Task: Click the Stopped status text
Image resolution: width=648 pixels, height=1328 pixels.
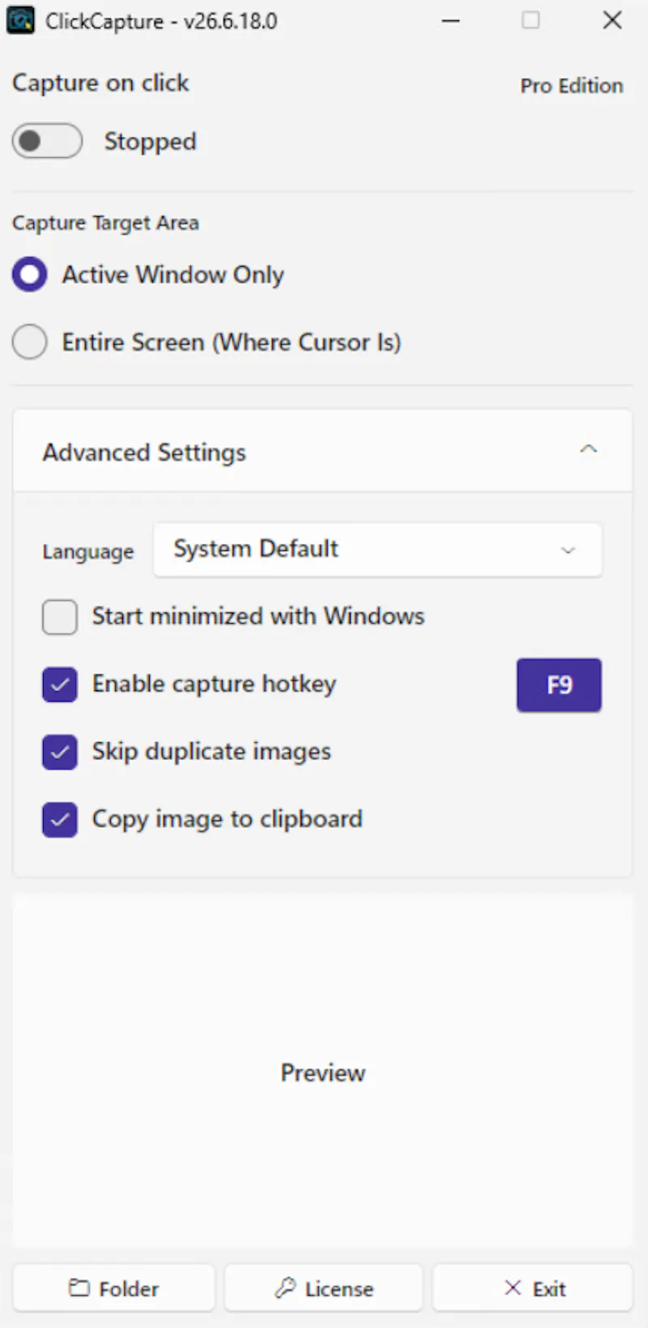Action: point(150,142)
